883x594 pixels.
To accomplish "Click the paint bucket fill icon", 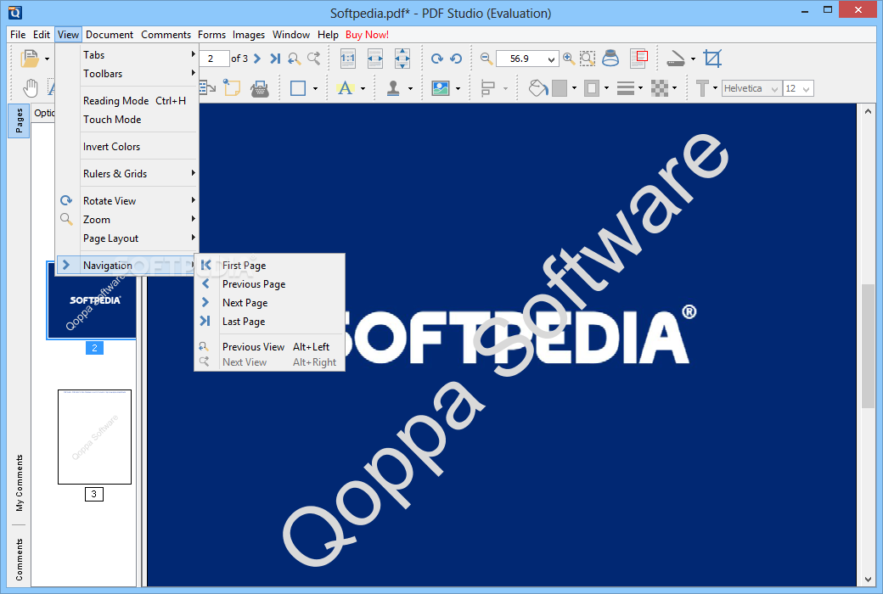I will (538, 88).
